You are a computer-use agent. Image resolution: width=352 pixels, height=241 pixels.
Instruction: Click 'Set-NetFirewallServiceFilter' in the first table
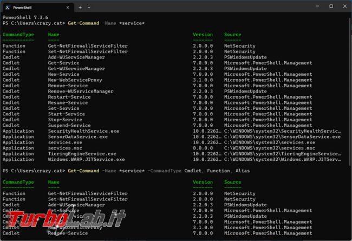coord(88,51)
